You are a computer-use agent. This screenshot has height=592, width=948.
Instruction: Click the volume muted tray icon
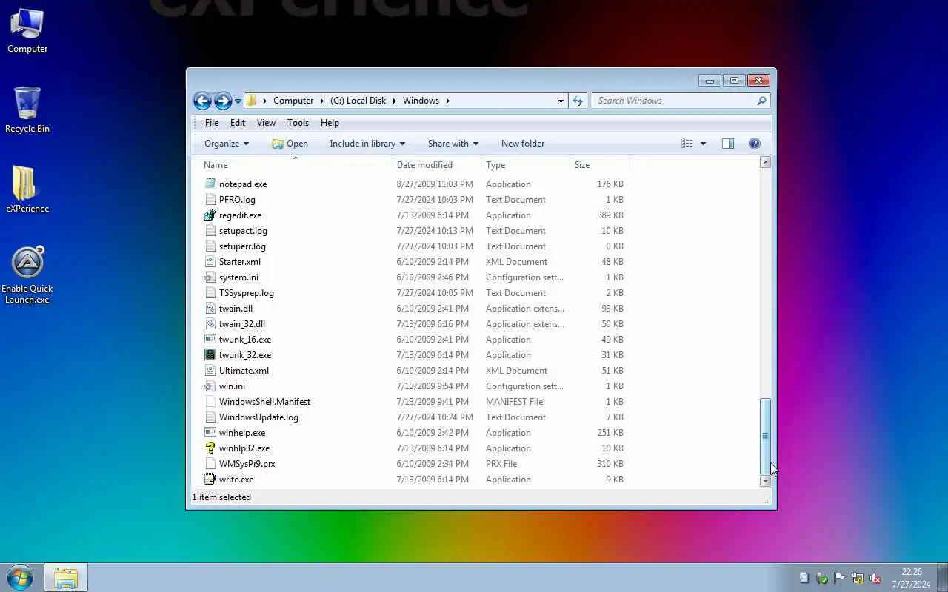tap(875, 578)
